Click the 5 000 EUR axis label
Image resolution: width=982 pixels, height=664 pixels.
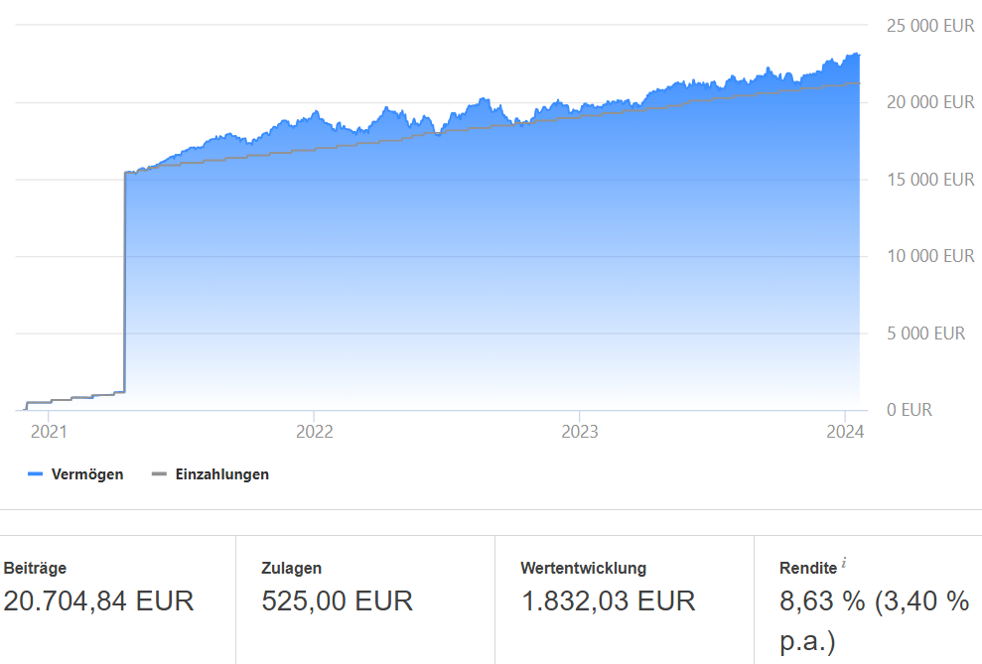click(x=925, y=333)
